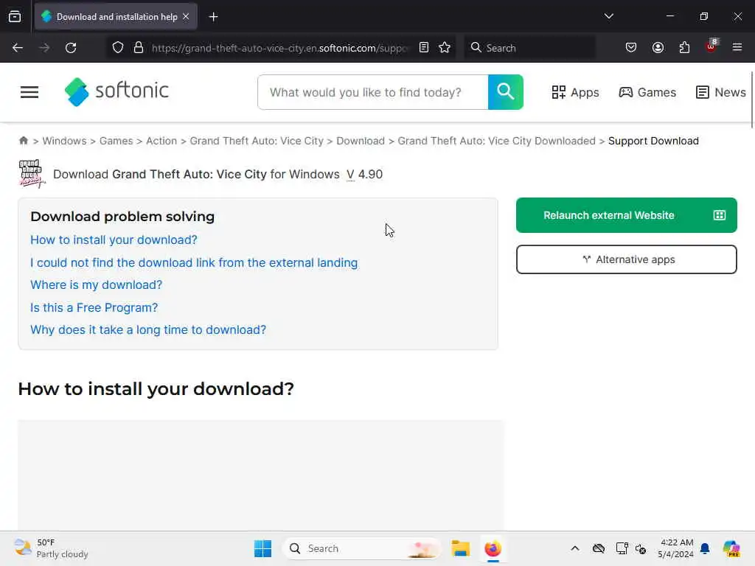Click the taskbar Search box
The width and height of the screenshot is (755, 566).
[362, 548]
